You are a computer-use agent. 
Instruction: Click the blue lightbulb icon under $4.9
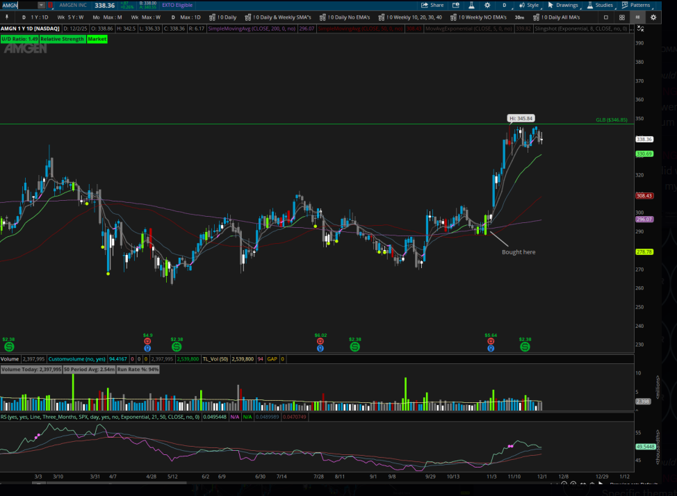pos(147,348)
